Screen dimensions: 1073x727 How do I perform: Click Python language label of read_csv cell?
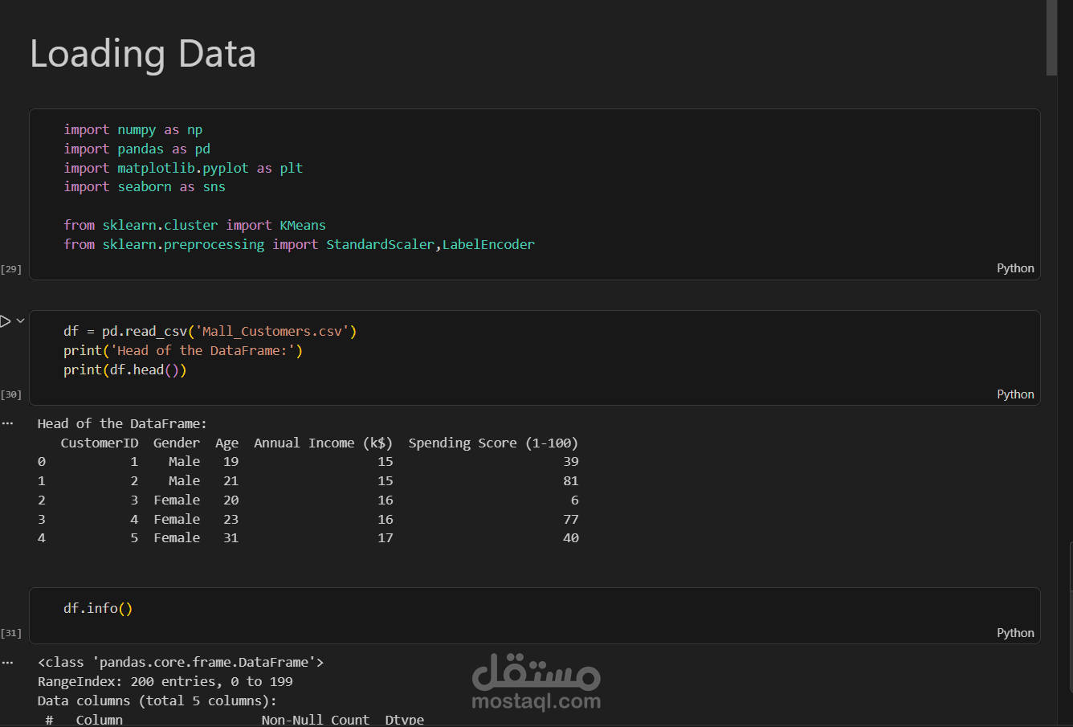pyautogui.click(x=1015, y=394)
